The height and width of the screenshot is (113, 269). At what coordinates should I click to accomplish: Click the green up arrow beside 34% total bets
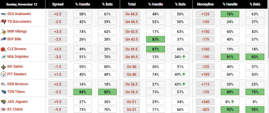(x=184, y=57)
